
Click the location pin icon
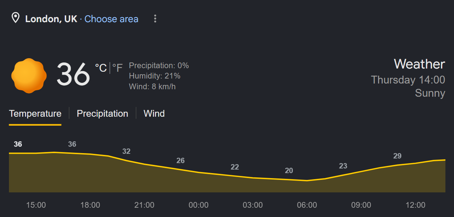15,18
